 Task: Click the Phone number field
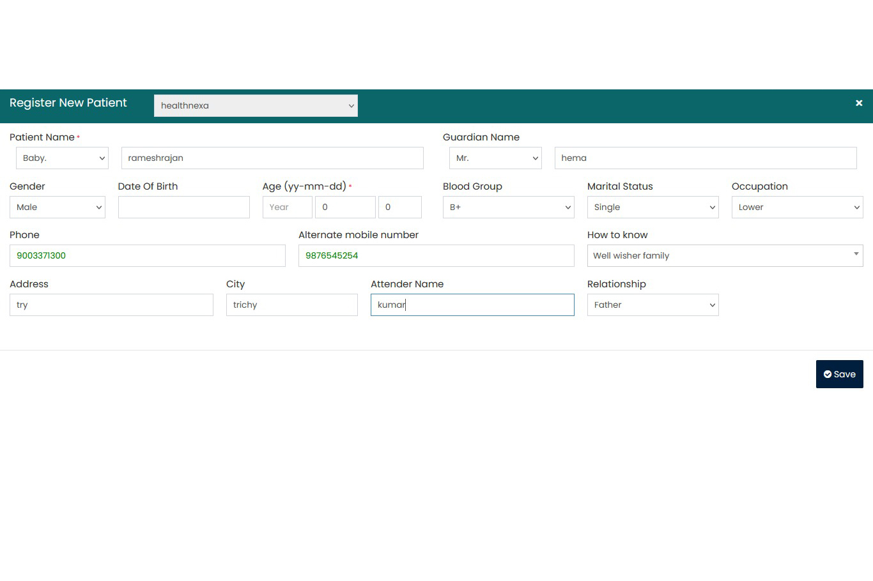coord(147,256)
